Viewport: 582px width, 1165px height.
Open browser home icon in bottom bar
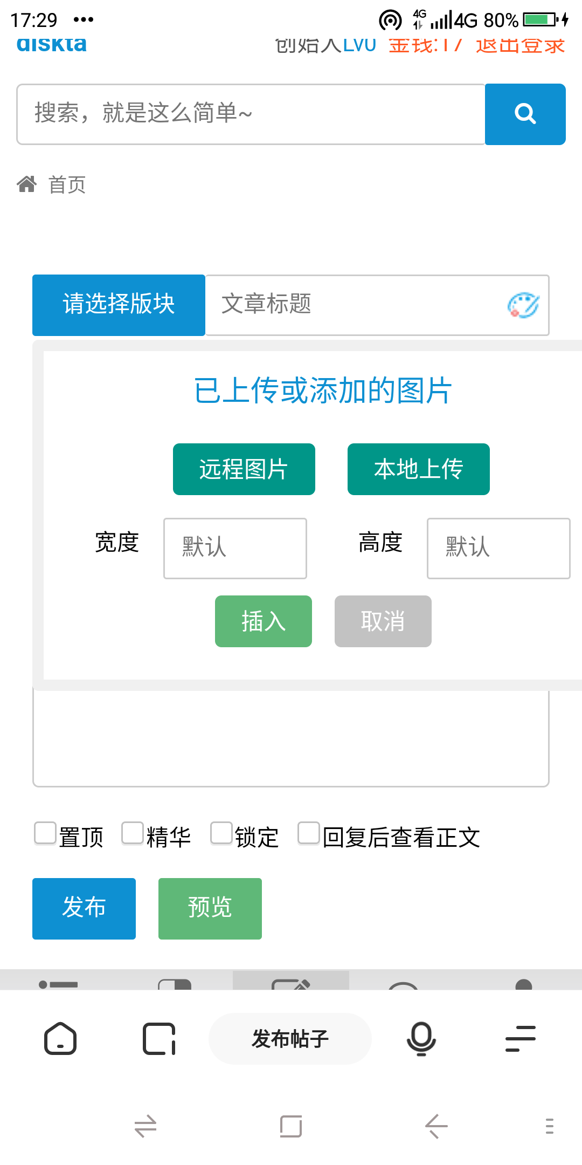[x=60, y=1038]
